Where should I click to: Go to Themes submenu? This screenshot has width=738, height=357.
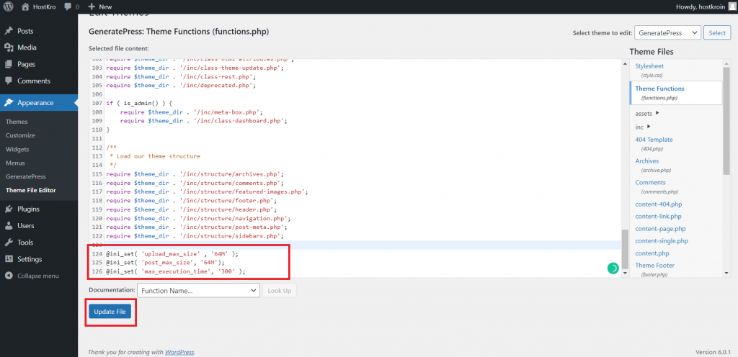(x=17, y=122)
